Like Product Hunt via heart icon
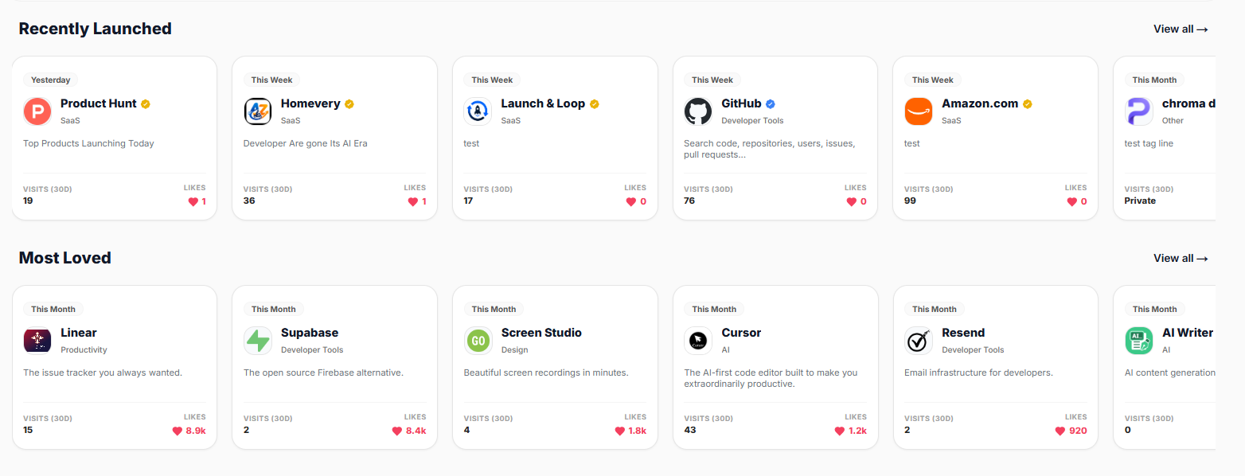The image size is (1245, 476). click(193, 201)
